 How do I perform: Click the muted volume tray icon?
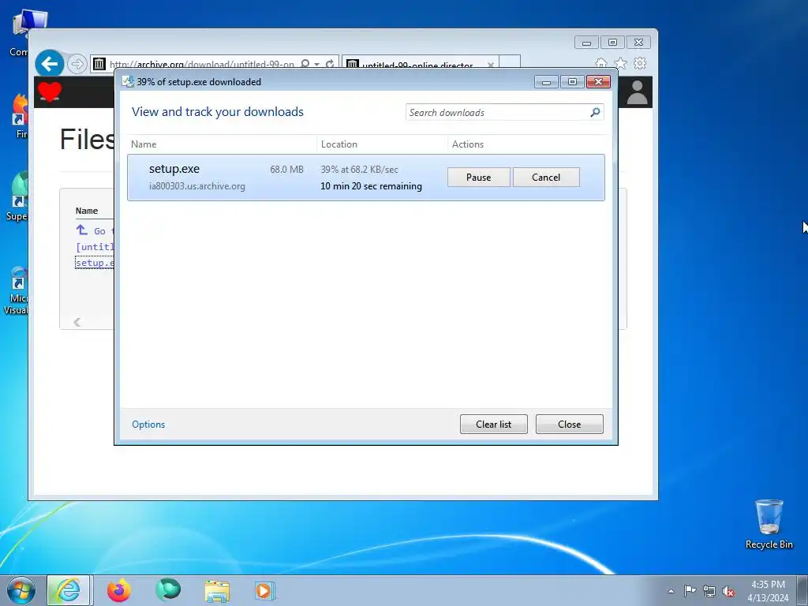(728, 591)
